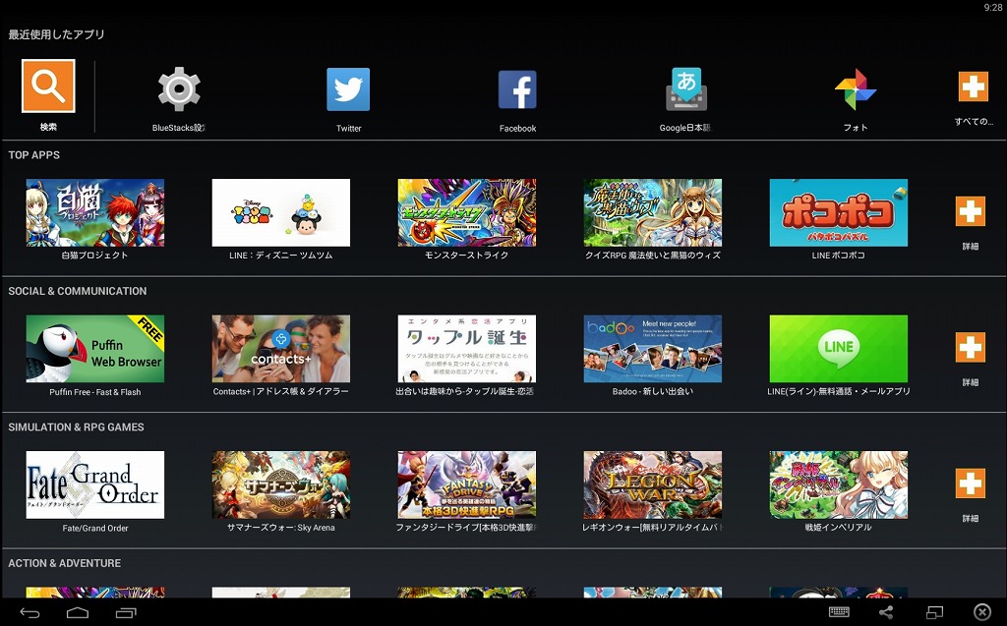Open the Badoo app thumbnail
Screen dimensions: 1007x626
(653, 349)
